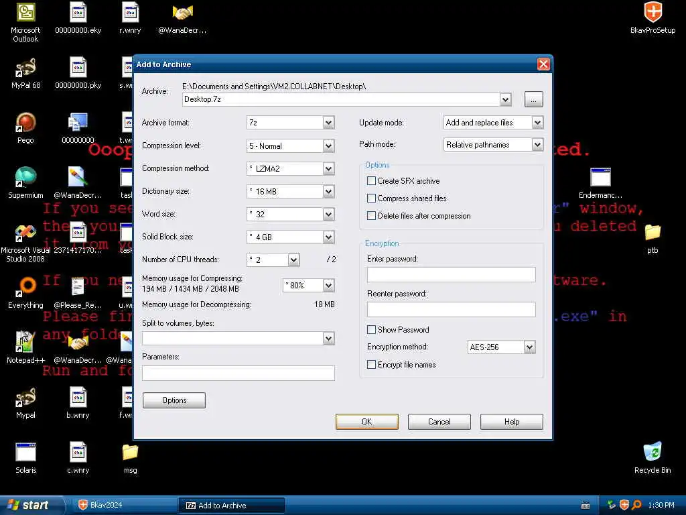This screenshot has height=515, width=686.
Task: Click the Cancel button
Action: 439,422
